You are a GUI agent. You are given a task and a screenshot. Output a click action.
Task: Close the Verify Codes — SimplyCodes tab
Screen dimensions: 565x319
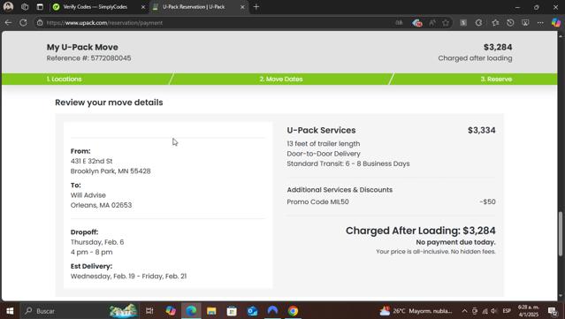[142, 7]
